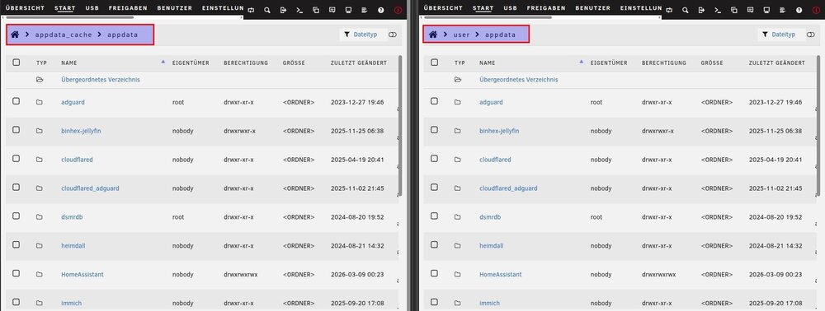
Task: Open the immich folder in left pane
Action: [x=71, y=303]
